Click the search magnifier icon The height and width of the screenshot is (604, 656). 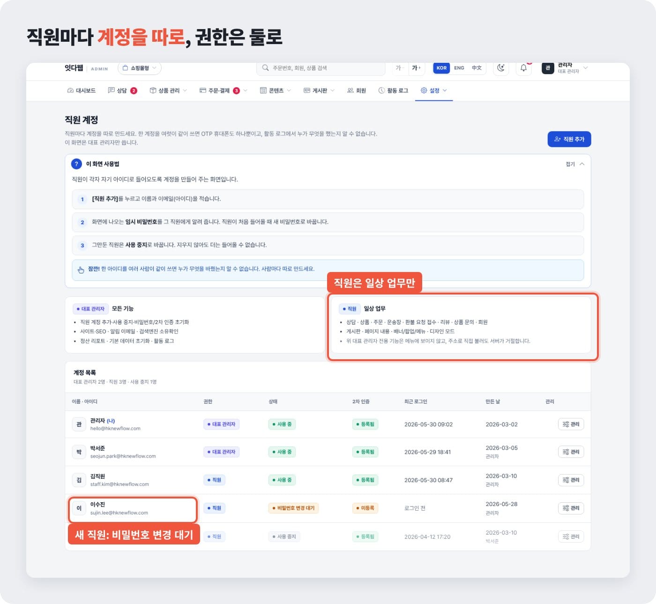point(265,68)
